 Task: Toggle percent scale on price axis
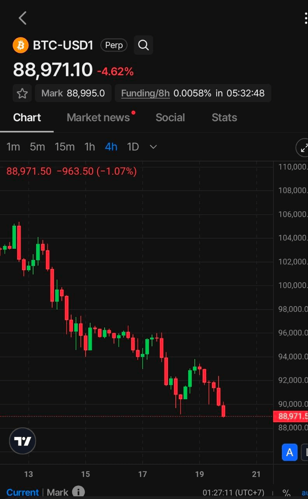tap(286, 493)
